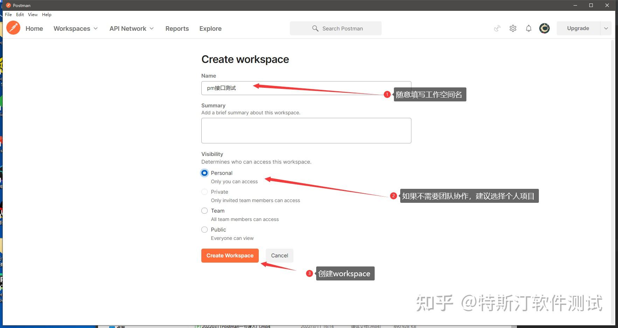Open the Upgrade options dropdown arrow
The width and height of the screenshot is (618, 328).
[606, 28]
